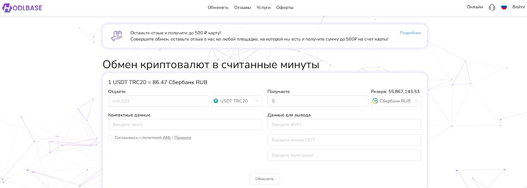Screen dimensions: 527x188
Task: Click the heading Обмен криптовалют в считанные минуты
Action: (211, 65)
